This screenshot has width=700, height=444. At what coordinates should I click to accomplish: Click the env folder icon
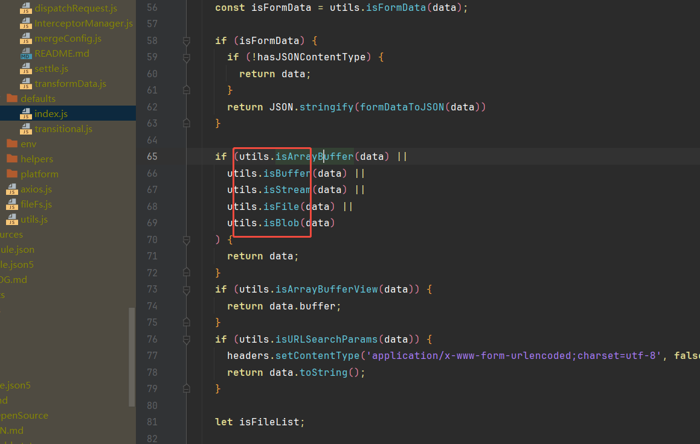[12, 144]
